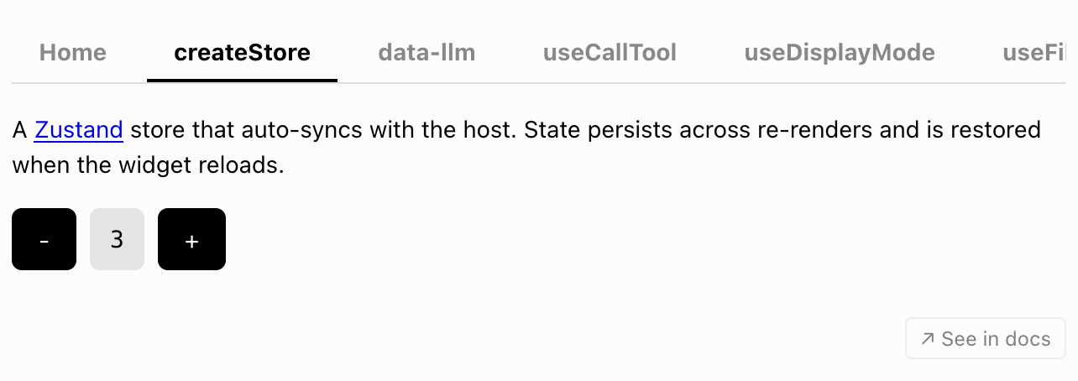Click the store description paragraph text
Image resolution: width=1078 pixels, height=381 pixels.
(526, 148)
